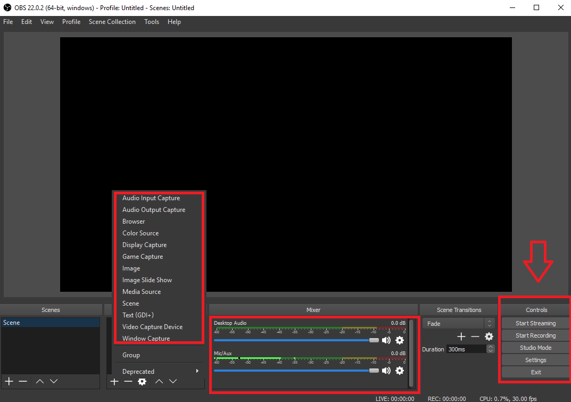This screenshot has width=571, height=402.
Task: Mute the Mic/Aux speaker icon
Action: pyautogui.click(x=386, y=371)
